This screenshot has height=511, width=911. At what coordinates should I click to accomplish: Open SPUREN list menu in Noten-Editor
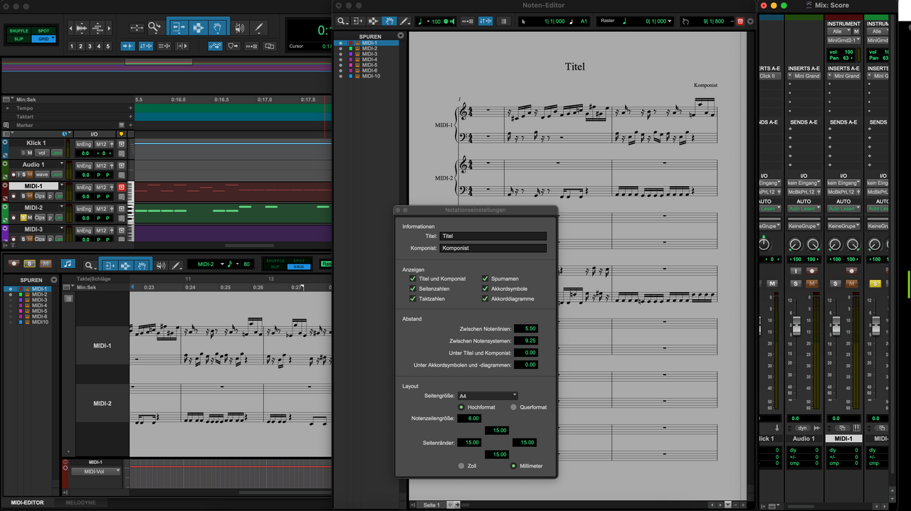[x=401, y=36]
